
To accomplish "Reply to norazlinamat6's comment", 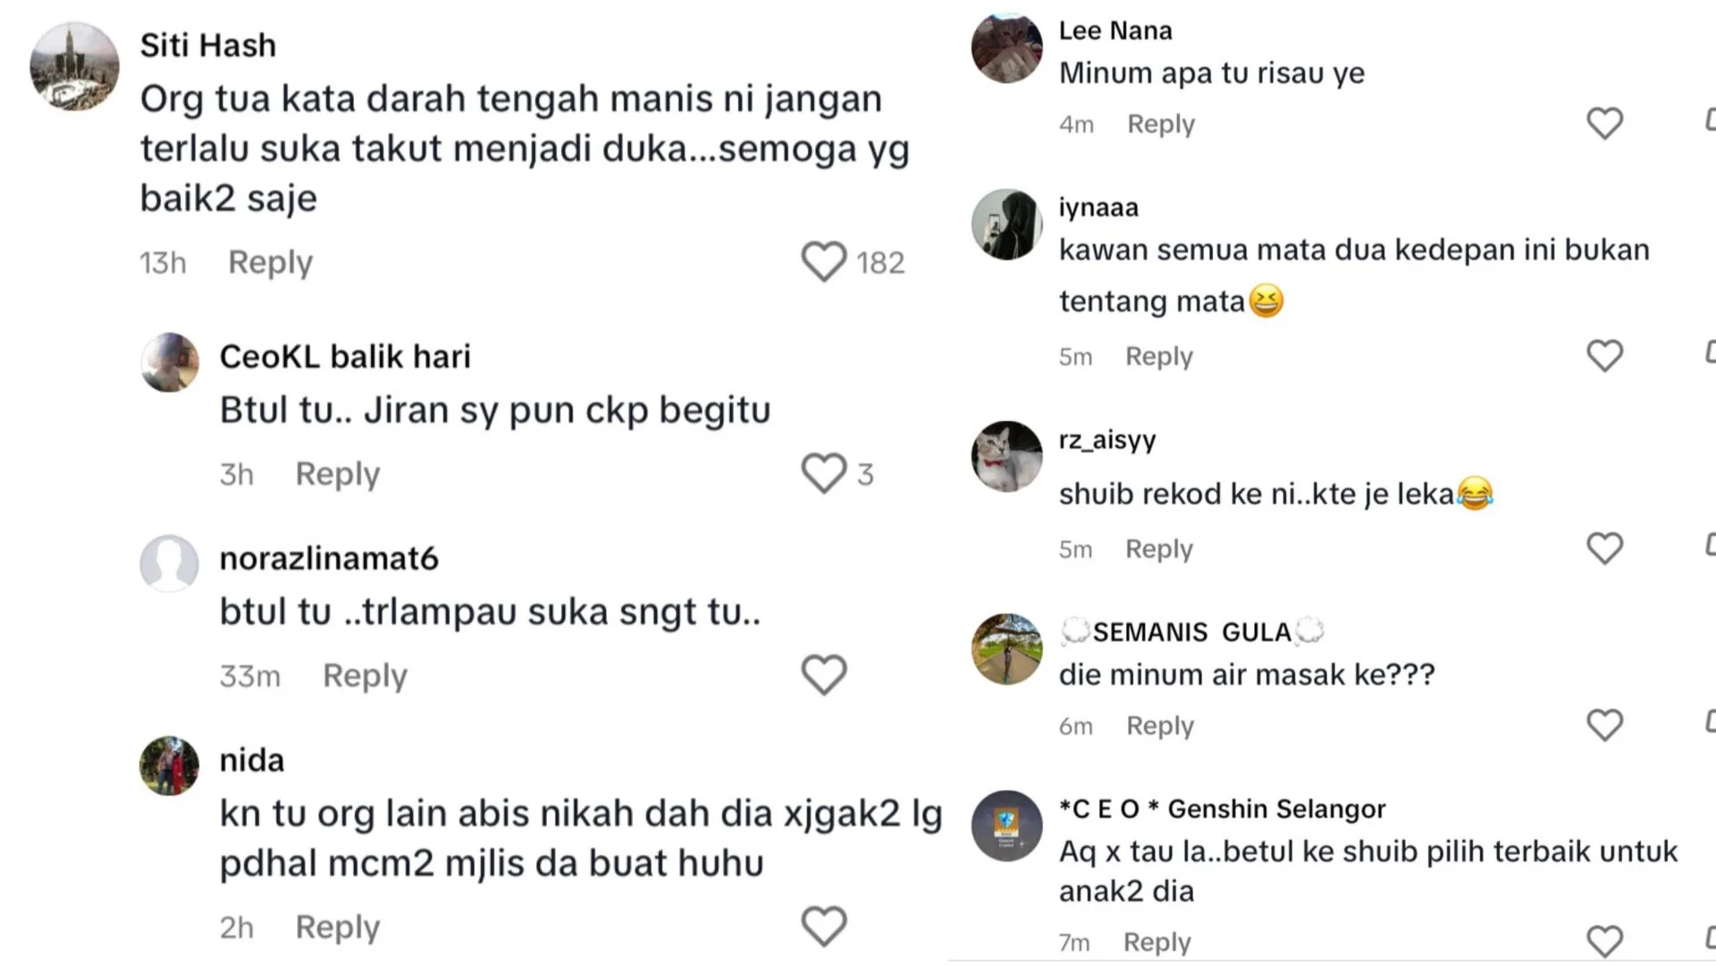I will coord(365,676).
